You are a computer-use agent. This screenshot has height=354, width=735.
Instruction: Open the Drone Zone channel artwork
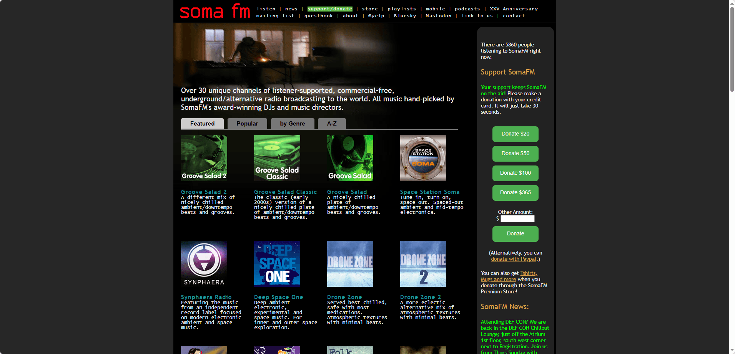point(350,264)
